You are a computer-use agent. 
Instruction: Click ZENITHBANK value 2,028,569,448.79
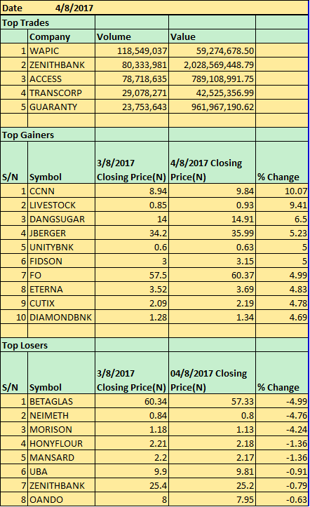pyautogui.click(x=212, y=65)
